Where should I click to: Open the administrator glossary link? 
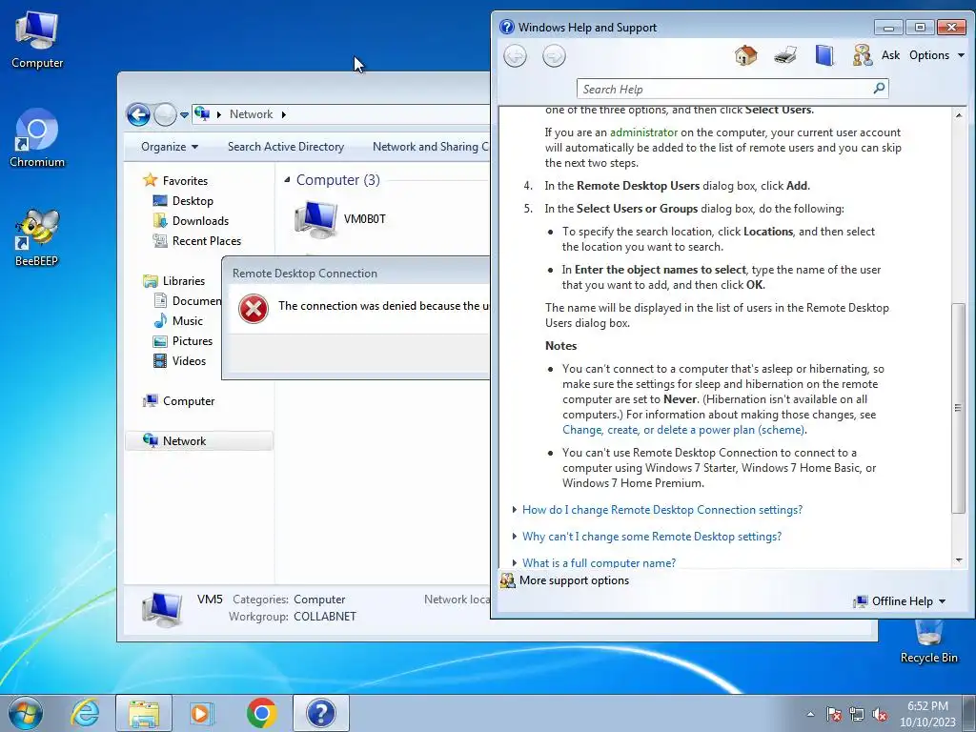(643, 132)
